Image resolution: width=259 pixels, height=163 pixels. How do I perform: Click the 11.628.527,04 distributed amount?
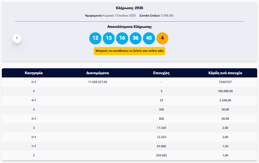point(98,82)
